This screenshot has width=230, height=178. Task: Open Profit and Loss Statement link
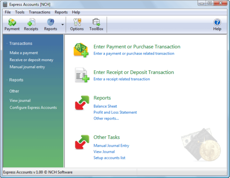(115, 113)
